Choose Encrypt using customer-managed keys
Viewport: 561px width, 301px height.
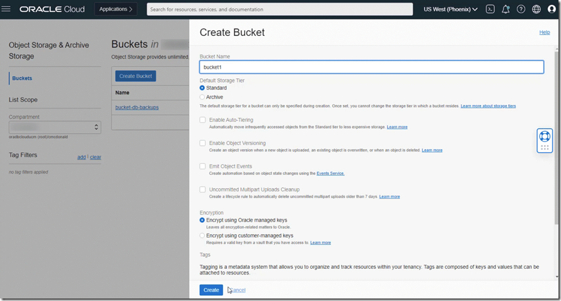(202, 235)
